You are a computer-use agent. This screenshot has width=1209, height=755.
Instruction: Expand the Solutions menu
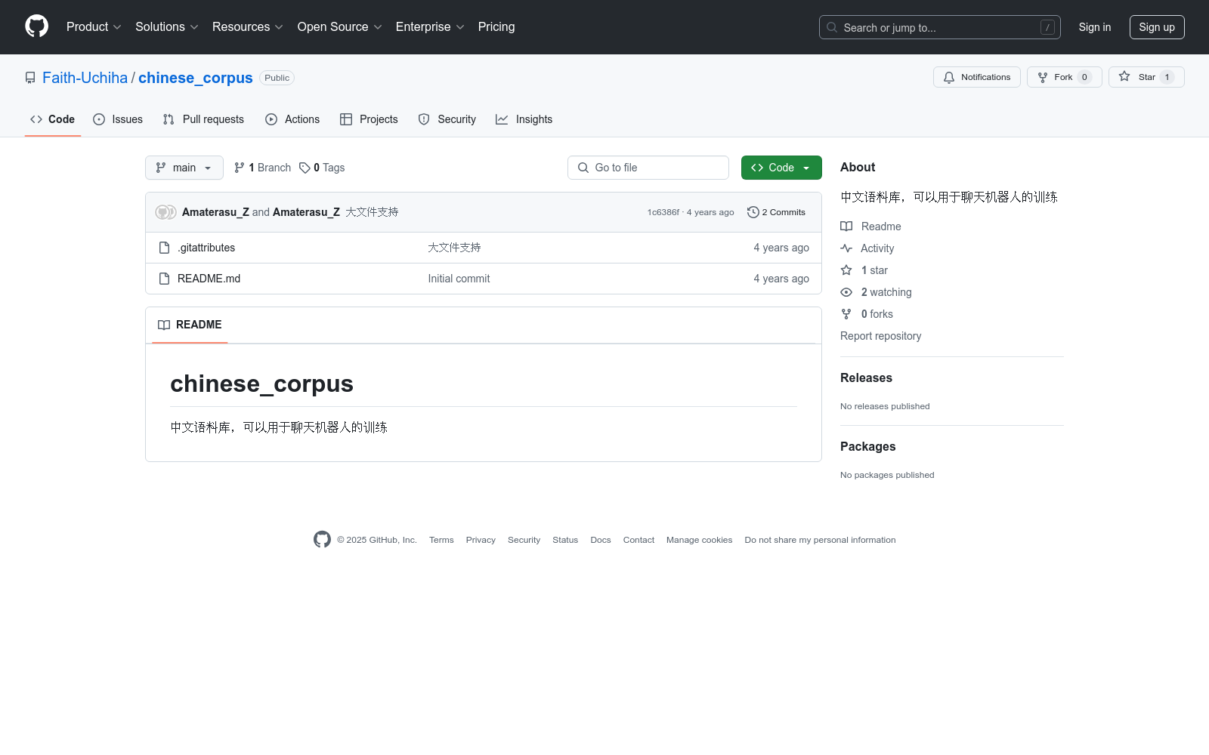point(167,26)
